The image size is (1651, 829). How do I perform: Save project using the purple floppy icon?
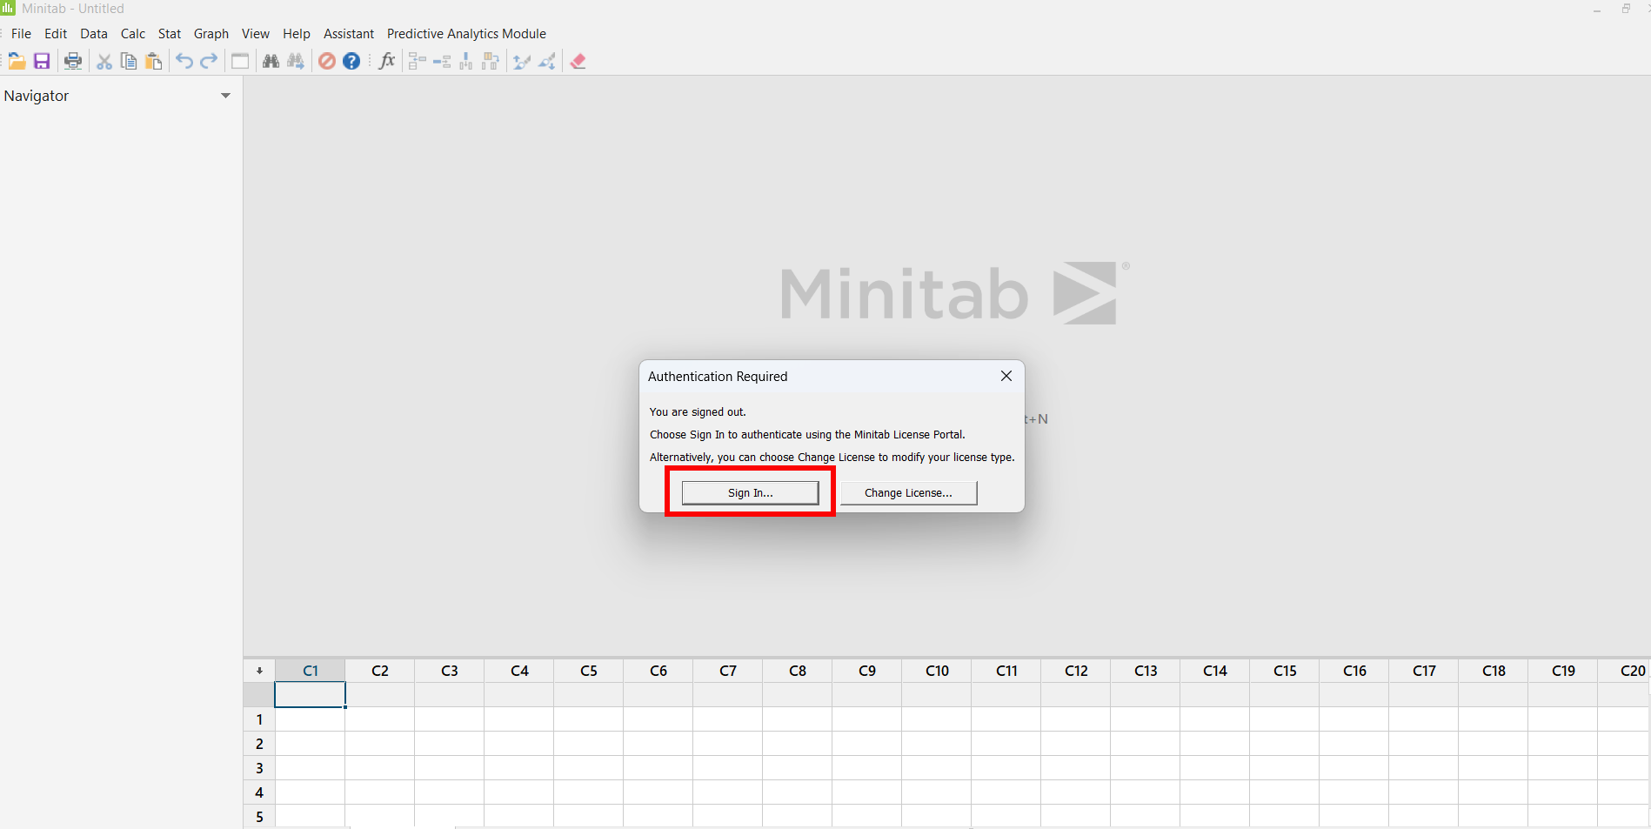[x=42, y=61]
